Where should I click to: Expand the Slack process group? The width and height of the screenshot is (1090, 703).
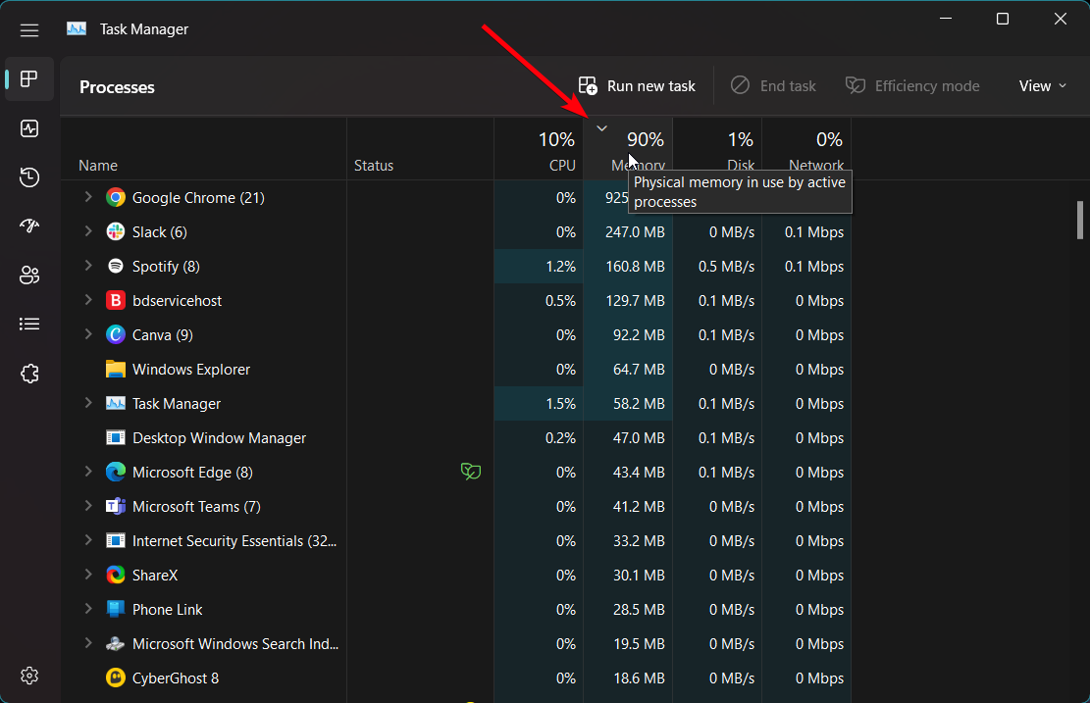coord(88,231)
